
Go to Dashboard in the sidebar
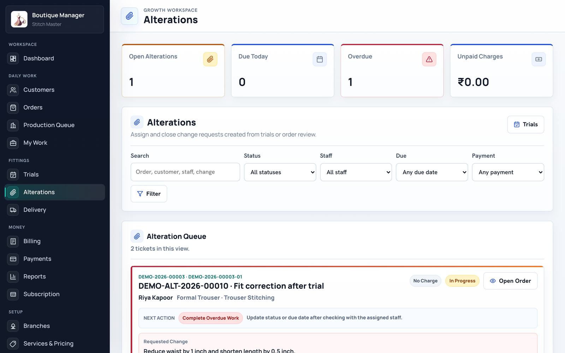(x=55, y=59)
